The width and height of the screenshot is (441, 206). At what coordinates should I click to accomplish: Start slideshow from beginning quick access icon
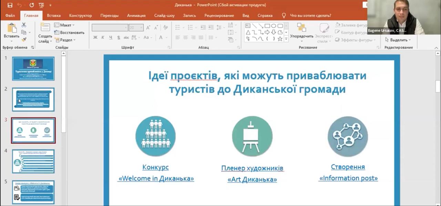[41, 5]
